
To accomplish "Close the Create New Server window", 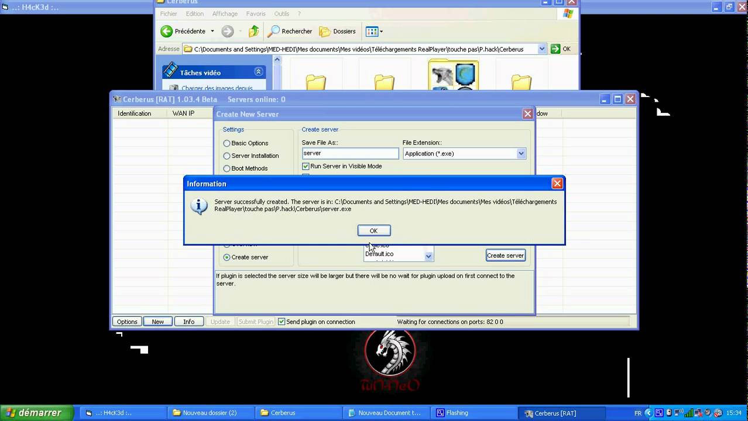I will point(527,114).
